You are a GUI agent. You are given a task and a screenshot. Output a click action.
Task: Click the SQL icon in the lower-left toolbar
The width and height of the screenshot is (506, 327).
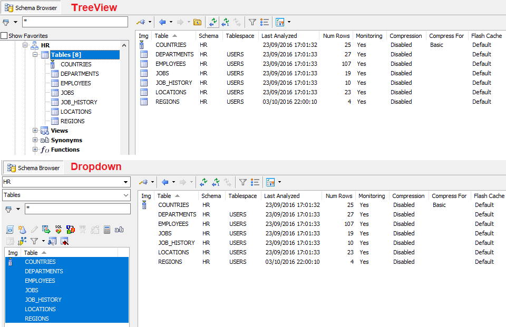tap(59, 230)
